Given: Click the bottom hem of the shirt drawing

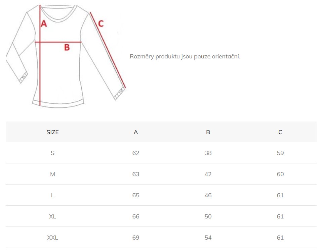Looking at the screenshot, I should click(58, 103).
